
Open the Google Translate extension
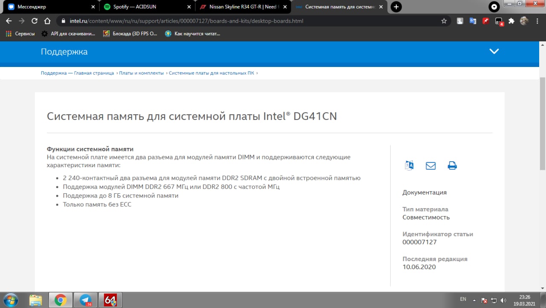click(473, 21)
